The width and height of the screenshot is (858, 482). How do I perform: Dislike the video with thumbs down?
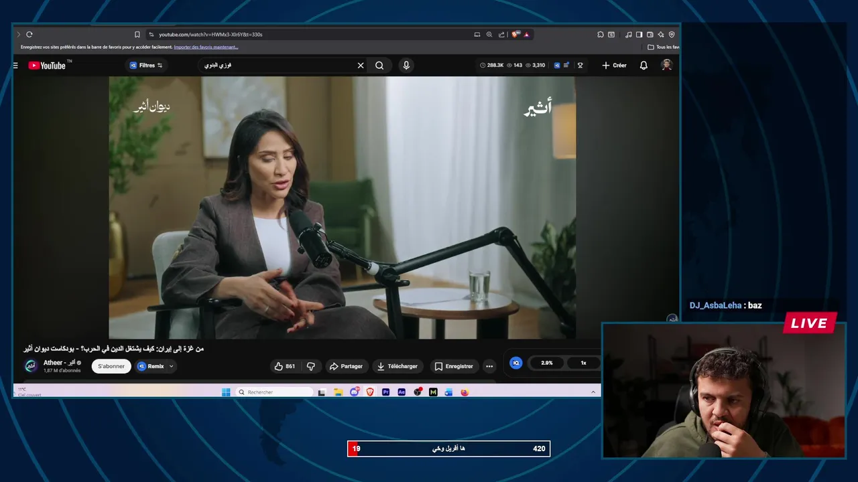pos(310,366)
